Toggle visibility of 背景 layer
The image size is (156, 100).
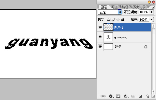(x=100, y=46)
